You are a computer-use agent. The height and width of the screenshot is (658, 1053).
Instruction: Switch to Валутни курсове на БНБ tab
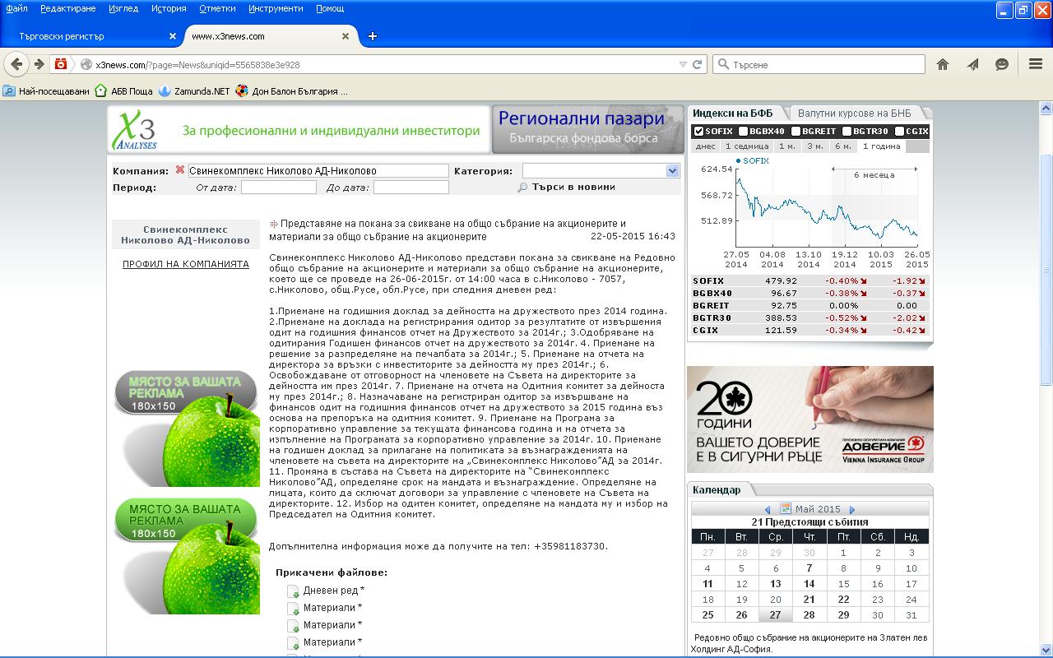click(x=854, y=114)
